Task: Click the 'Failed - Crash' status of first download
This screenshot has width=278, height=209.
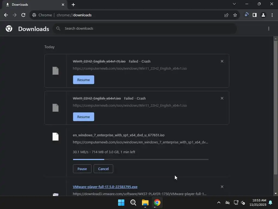Action: point(140,61)
